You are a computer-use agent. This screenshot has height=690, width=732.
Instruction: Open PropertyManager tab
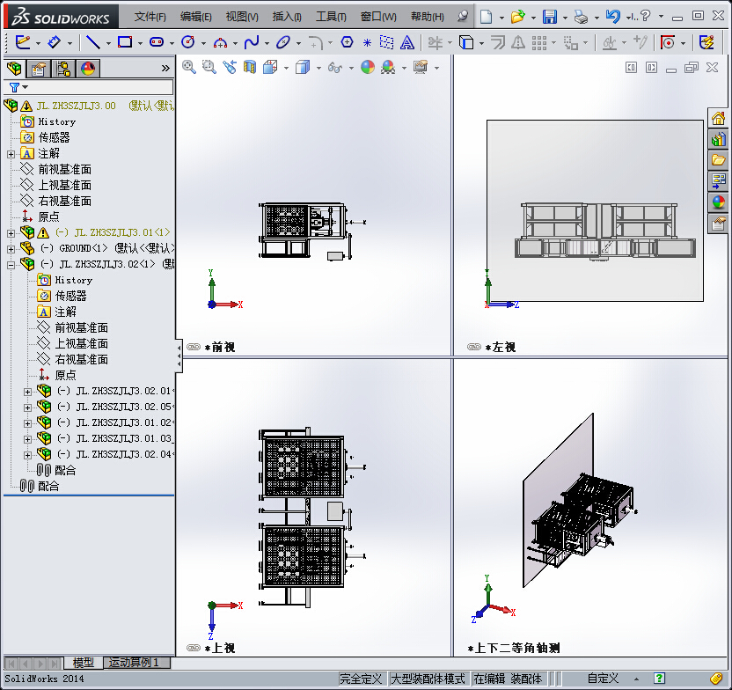point(39,69)
